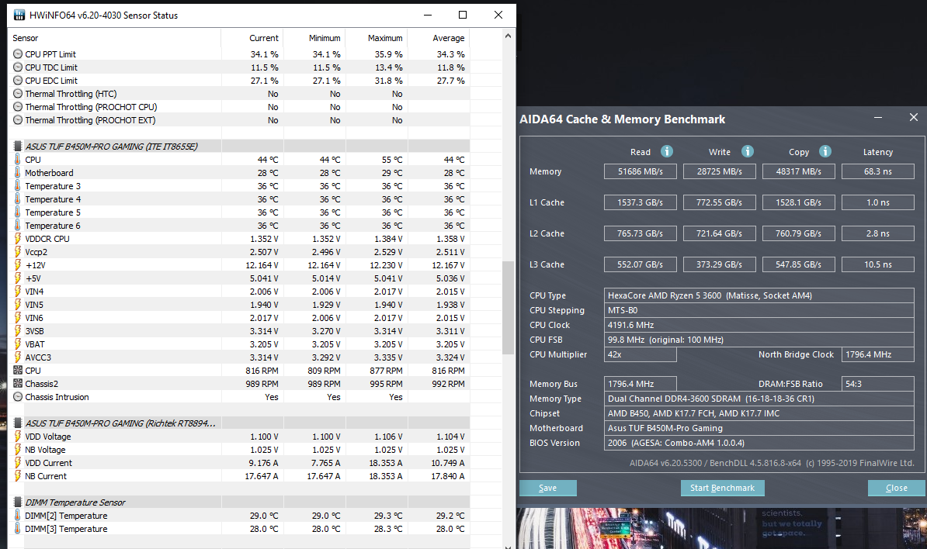This screenshot has height=549, width=927.
Task: Click the CPU fan RPM icon
Action: point(18,370)
